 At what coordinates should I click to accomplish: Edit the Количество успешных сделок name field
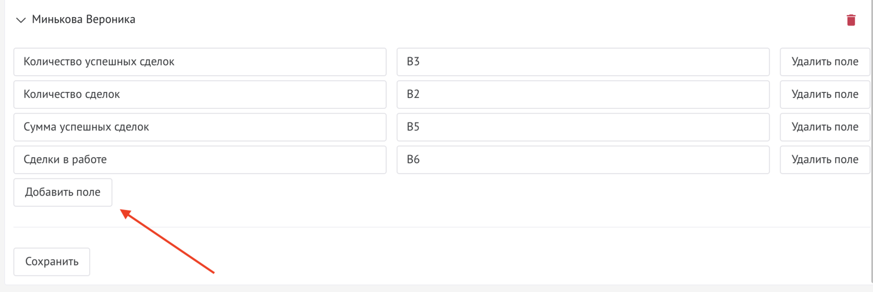pyautogui.click(x=200, y=62)
